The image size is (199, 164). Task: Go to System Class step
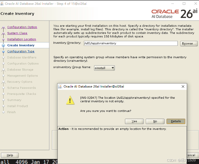[17, 33]
